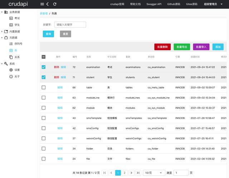
Task: Toggle the hamburger menu icon
Action: pos(42,4)
